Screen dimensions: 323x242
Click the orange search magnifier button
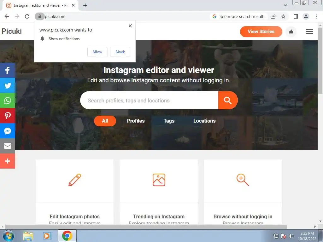pos(228,101)
